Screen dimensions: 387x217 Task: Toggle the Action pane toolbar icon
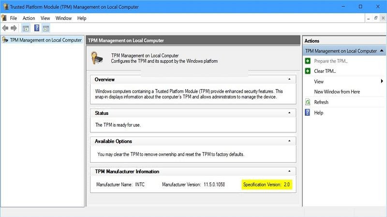tap(46, 28)
